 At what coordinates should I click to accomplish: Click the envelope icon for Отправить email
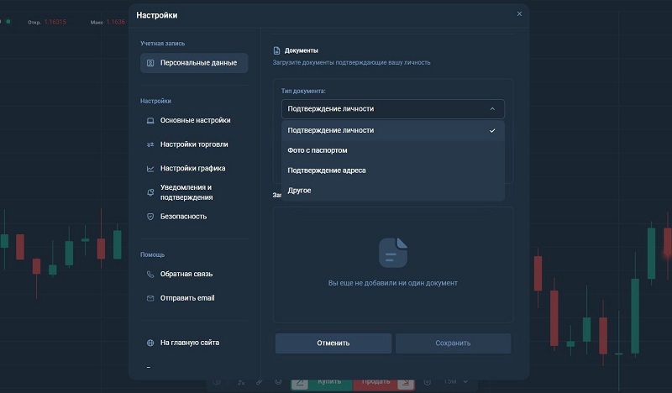[x=150, y=298]
